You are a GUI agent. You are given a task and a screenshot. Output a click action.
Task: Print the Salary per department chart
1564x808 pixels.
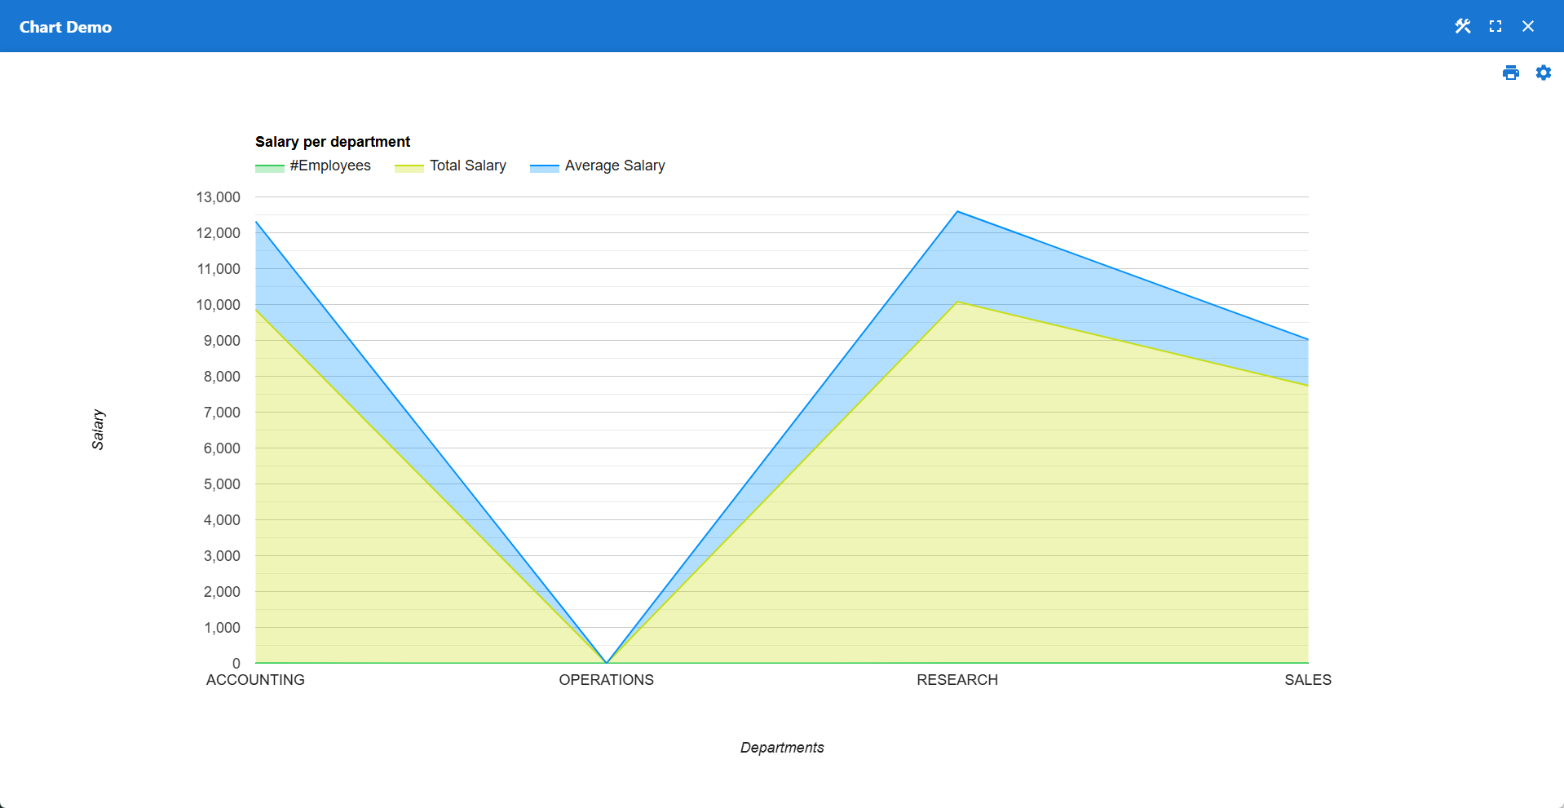click(x=1511, y=73)
